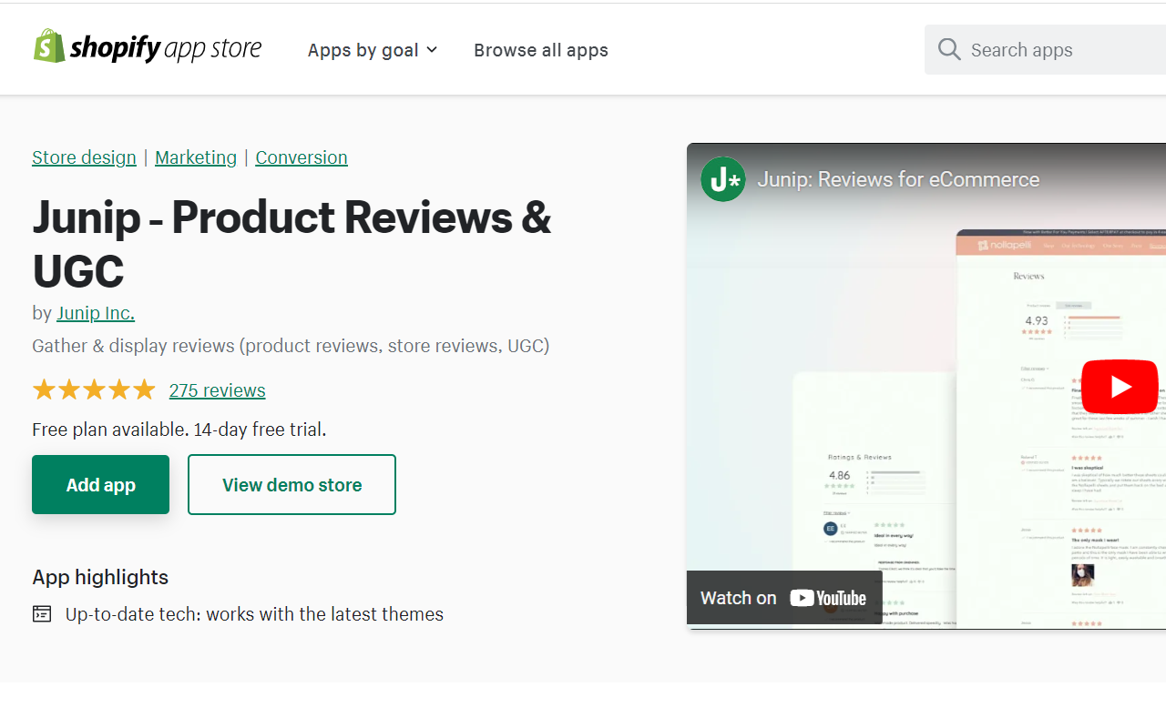Click the Junip channel avatar in the video
Screen dimensions: 1166x728
coord(722,179)
